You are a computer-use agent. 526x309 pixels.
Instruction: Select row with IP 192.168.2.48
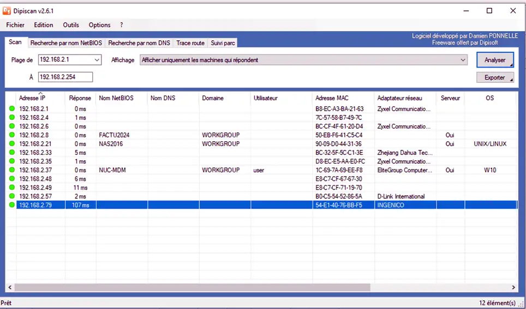(262, 179)
